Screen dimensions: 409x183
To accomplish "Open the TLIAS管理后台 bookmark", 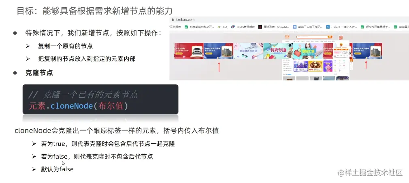I will pyautogui.click(x=243, y=27).
